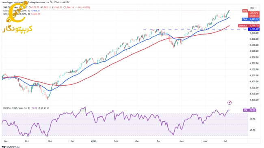
Task: Select the blue EMA label tag
Action: pyautogui.click(x=245, y=19)
